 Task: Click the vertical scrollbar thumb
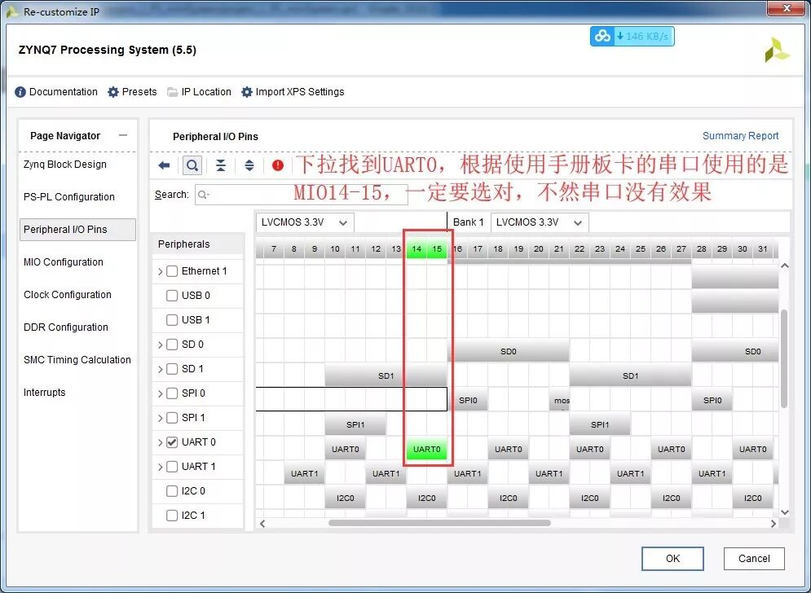tap(784, 358)
